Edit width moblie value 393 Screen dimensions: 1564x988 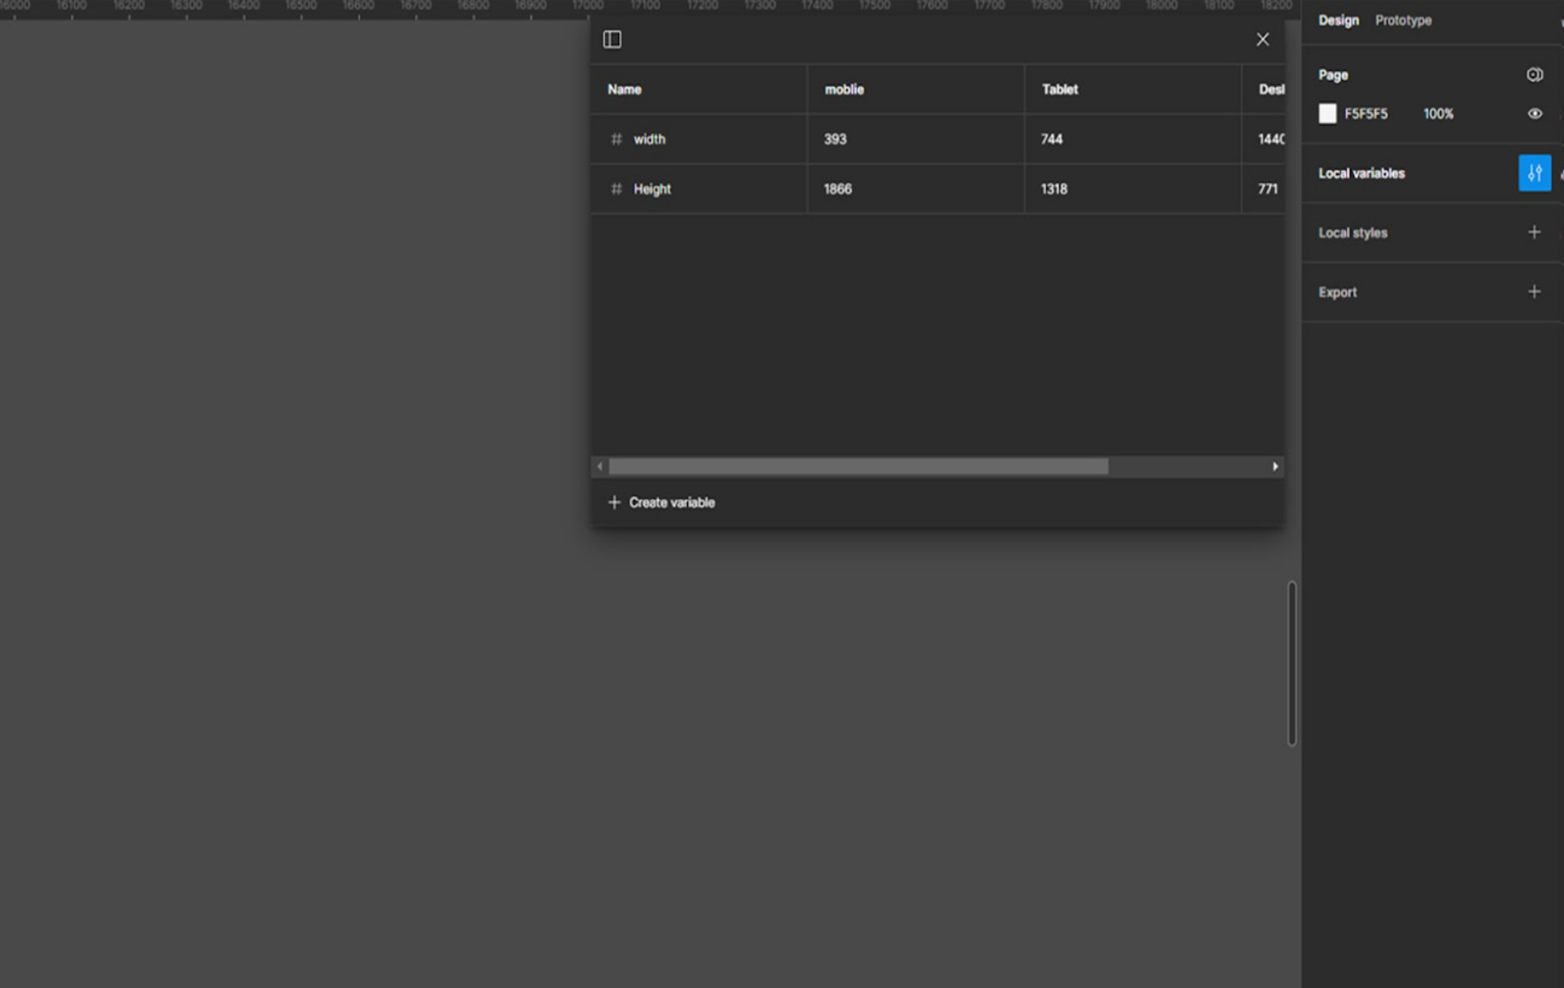click(x=915, y=139)
